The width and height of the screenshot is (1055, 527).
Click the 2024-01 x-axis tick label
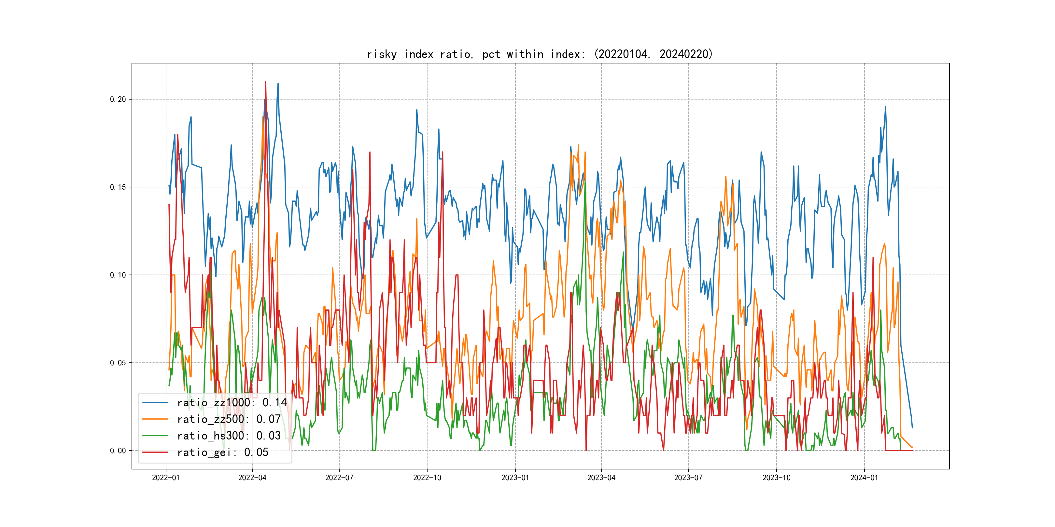point(864,478)
